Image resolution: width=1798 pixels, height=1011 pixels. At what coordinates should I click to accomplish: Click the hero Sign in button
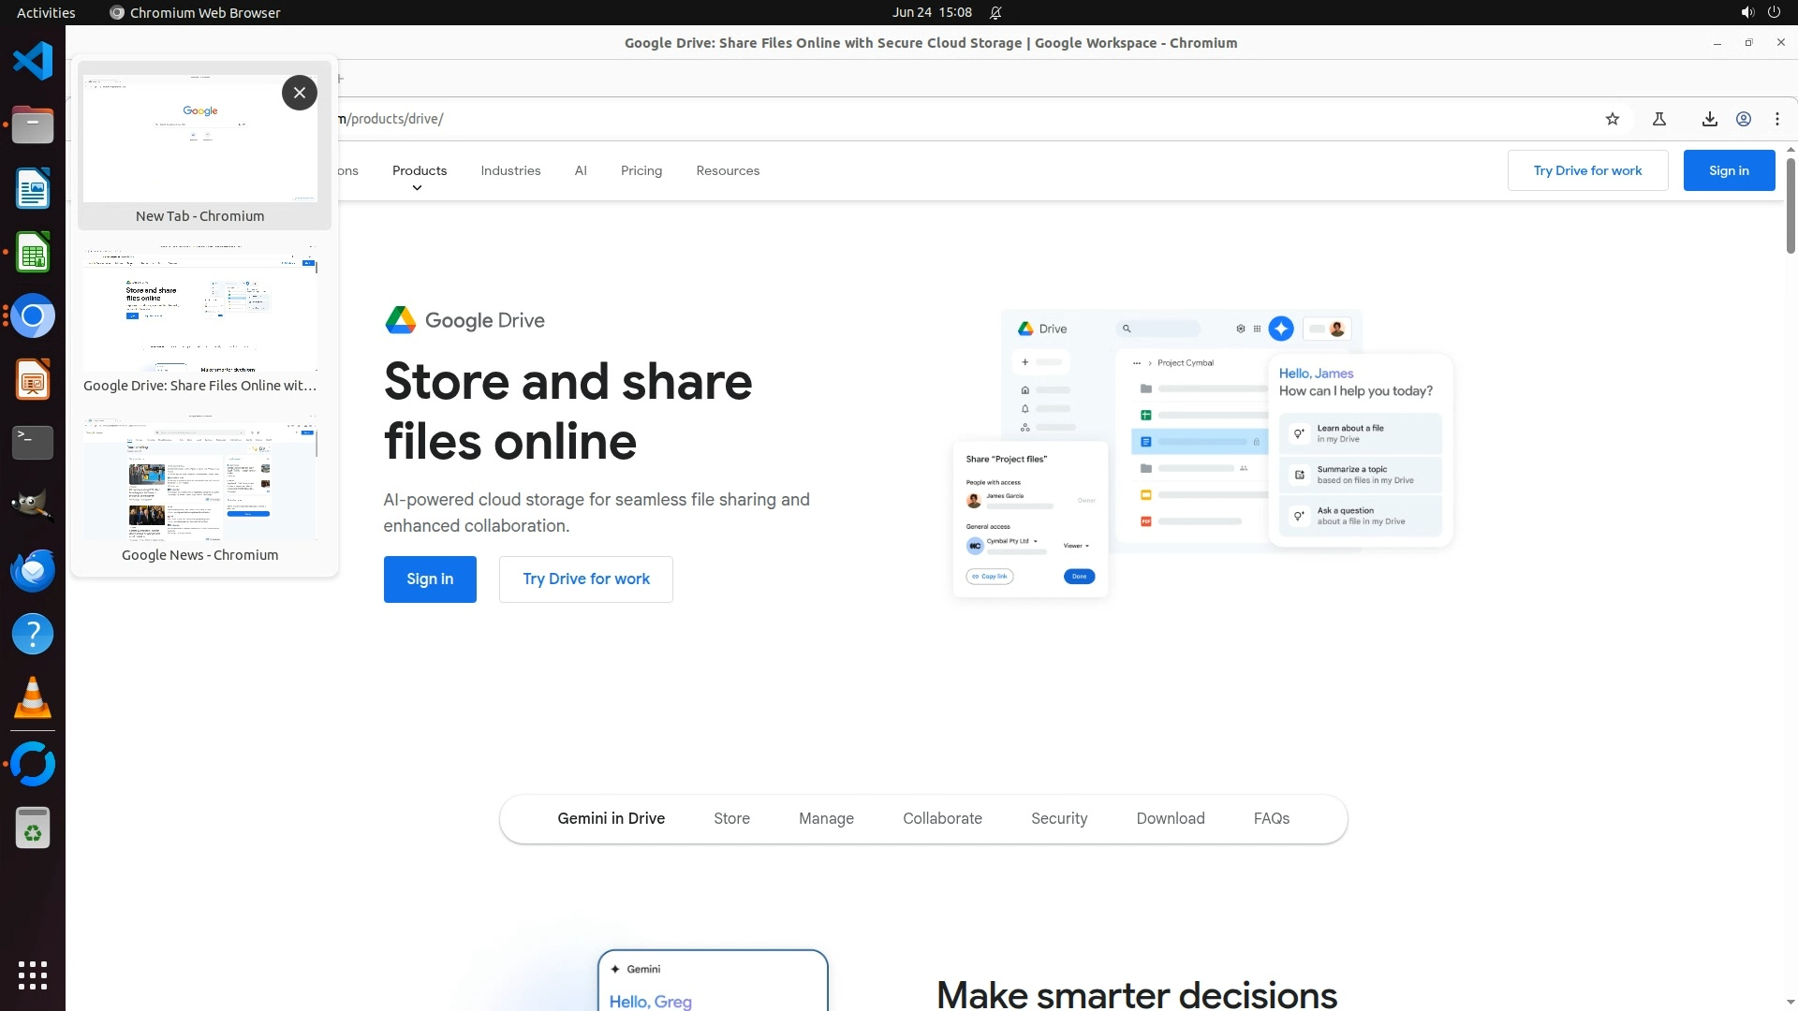coord(429,579)
